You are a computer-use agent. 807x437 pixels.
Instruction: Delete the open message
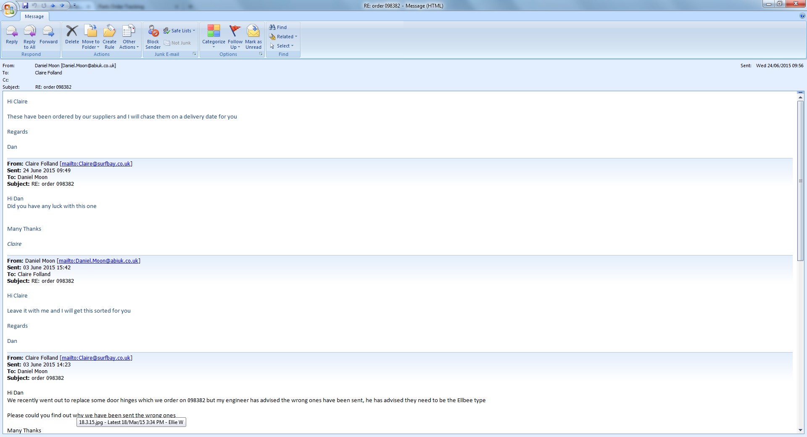pos(72,35)
